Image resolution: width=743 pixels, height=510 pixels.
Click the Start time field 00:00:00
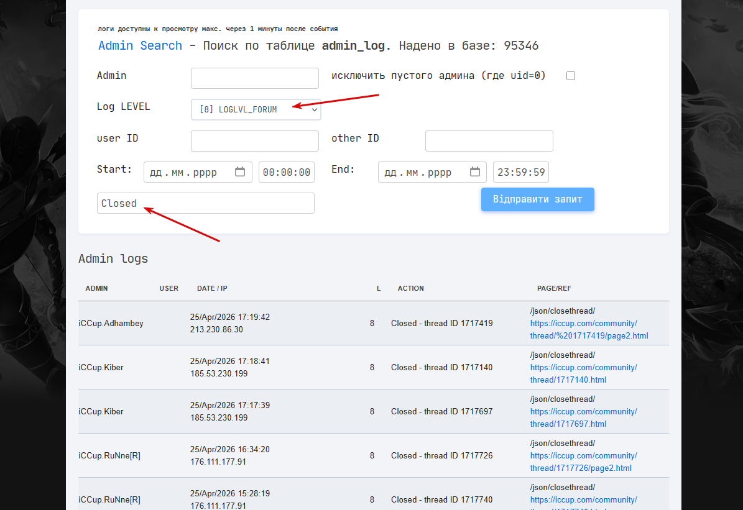click(x=286, y=172)
